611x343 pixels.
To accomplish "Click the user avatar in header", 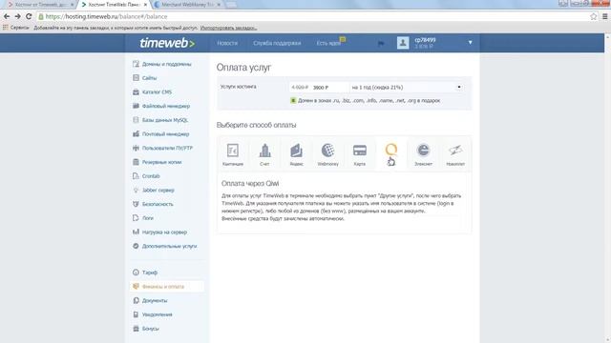I will [x=403, y=43].
